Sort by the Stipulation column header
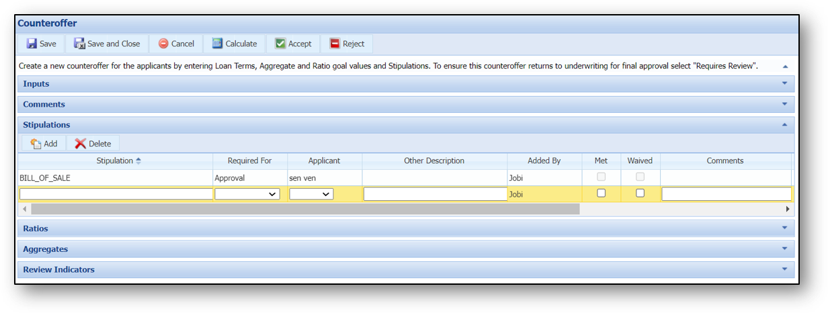This screenshot has width=828, height=313. point(115,161)
